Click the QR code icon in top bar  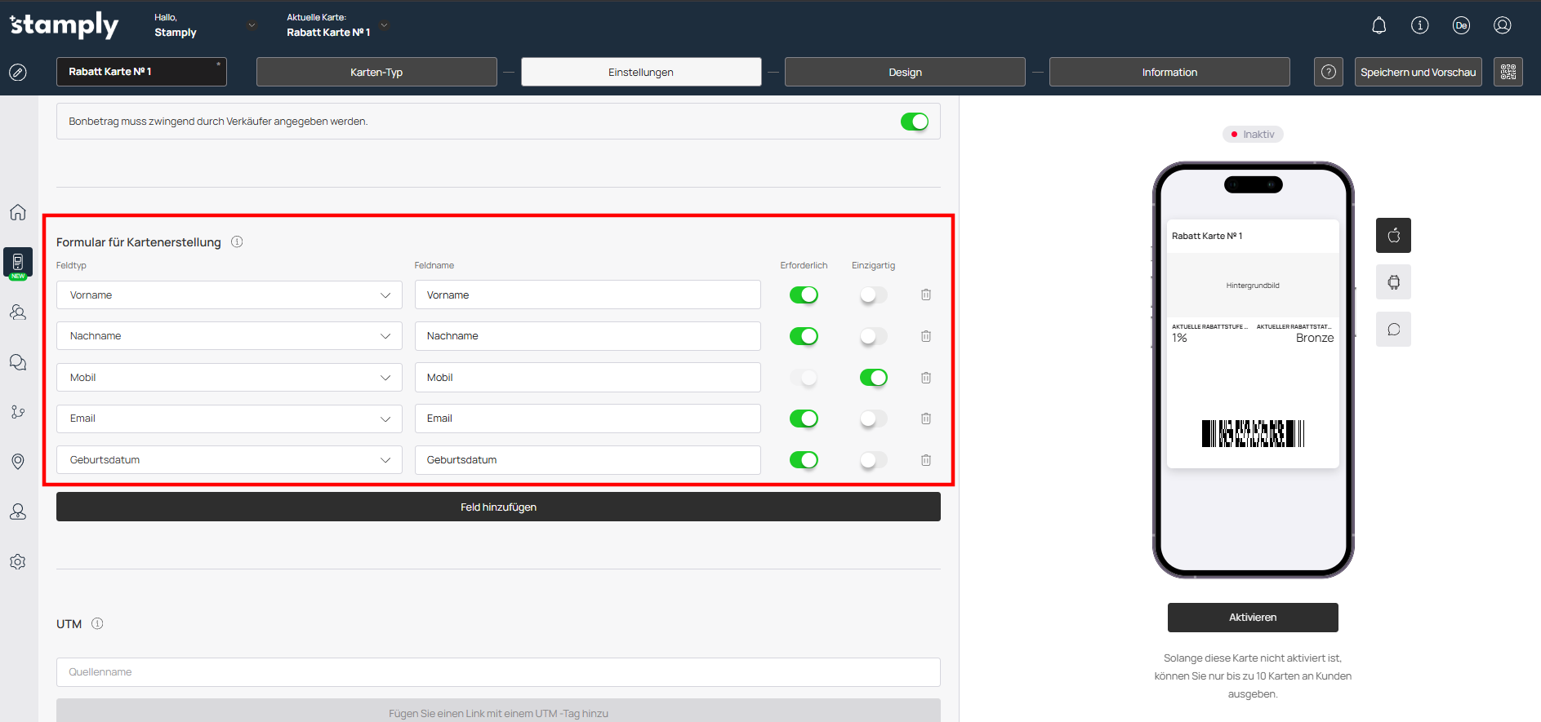(x=1508, y=72)
